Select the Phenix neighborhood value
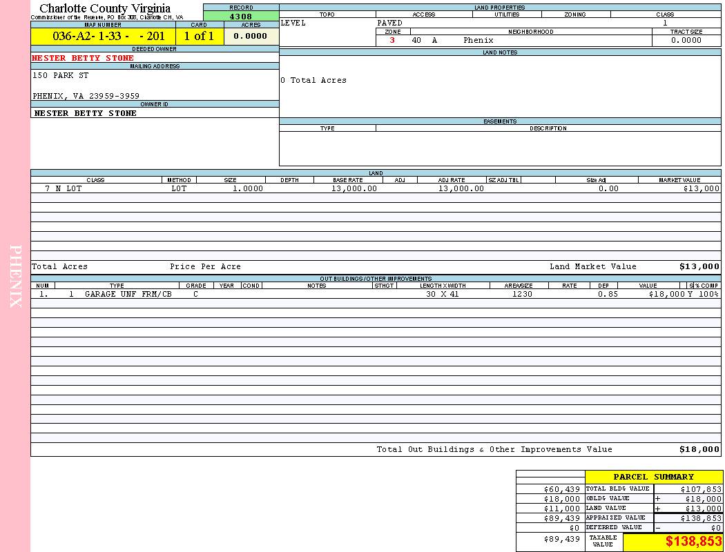725x552 pixels. (478, 40)
